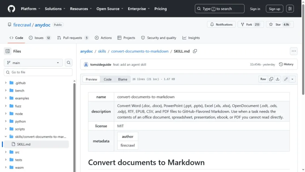The image size is (305, 172).
Task: Expand the .github folder
Action: click(x=6, y=83)
